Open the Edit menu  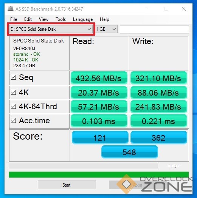pyautogui.click(x=28, y=19)
